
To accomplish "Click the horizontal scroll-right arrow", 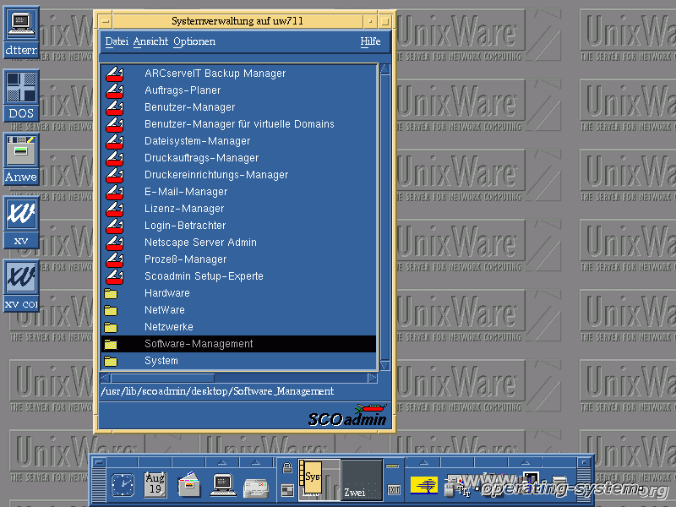I will 373,378.
